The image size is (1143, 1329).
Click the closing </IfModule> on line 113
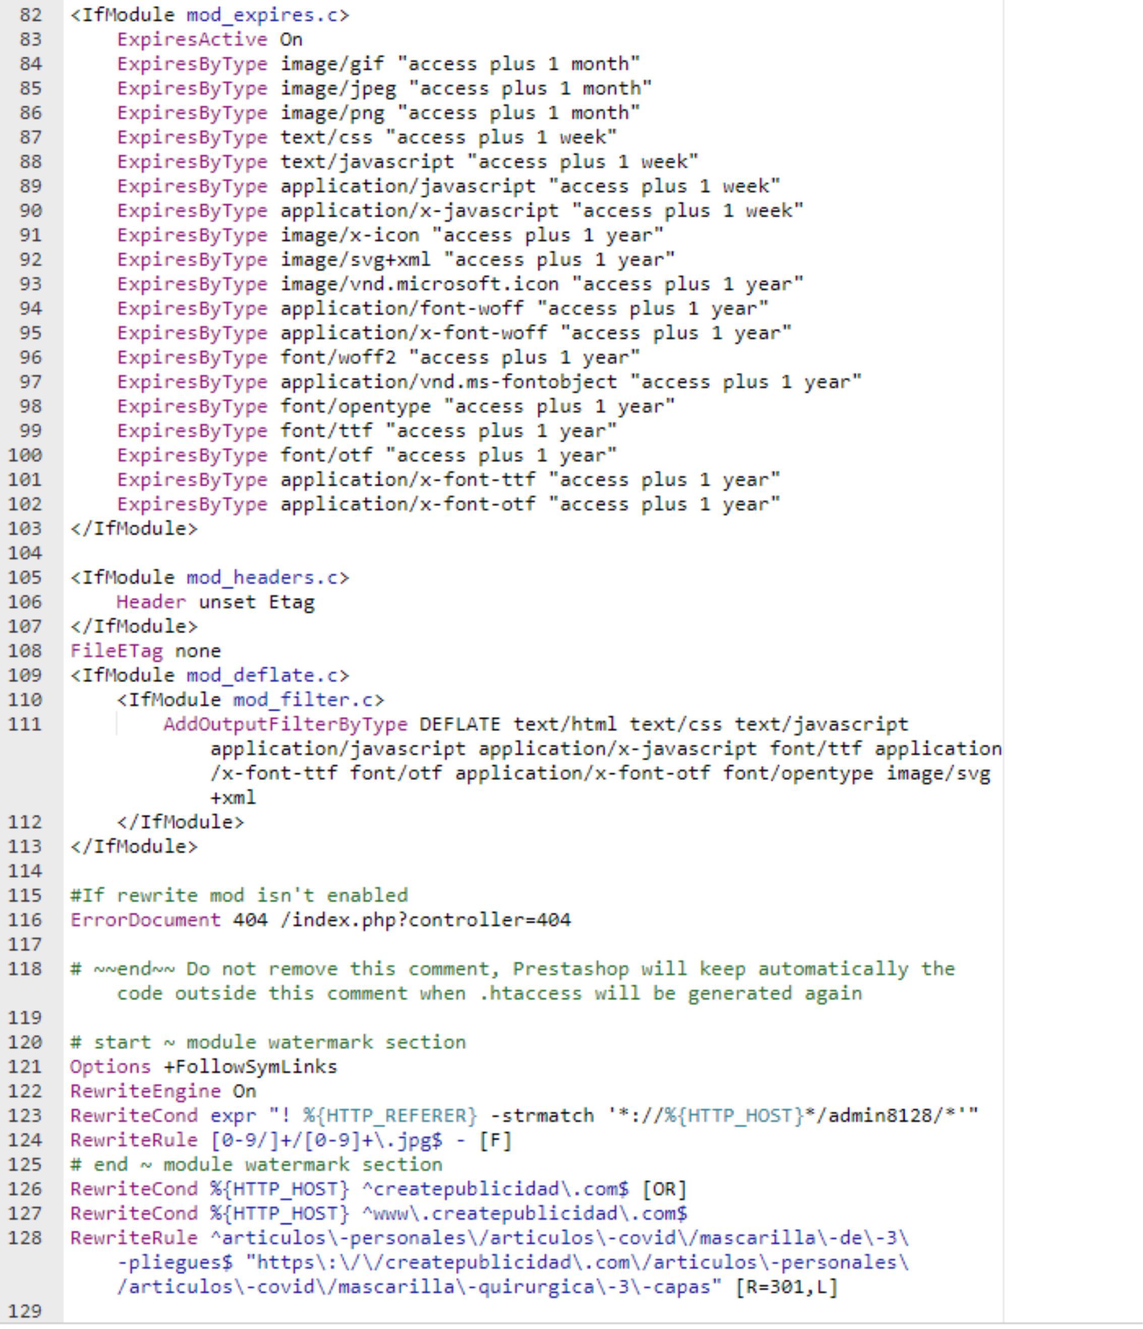pyautogui.click(x=134, y=847)
